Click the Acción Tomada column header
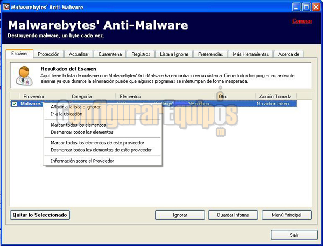The height and width of the screenshot is (246, 323). click(276, 96)
